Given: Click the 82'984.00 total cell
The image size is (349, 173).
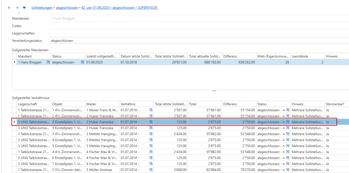Looking at the screenshot, I should tap(205, 170).
